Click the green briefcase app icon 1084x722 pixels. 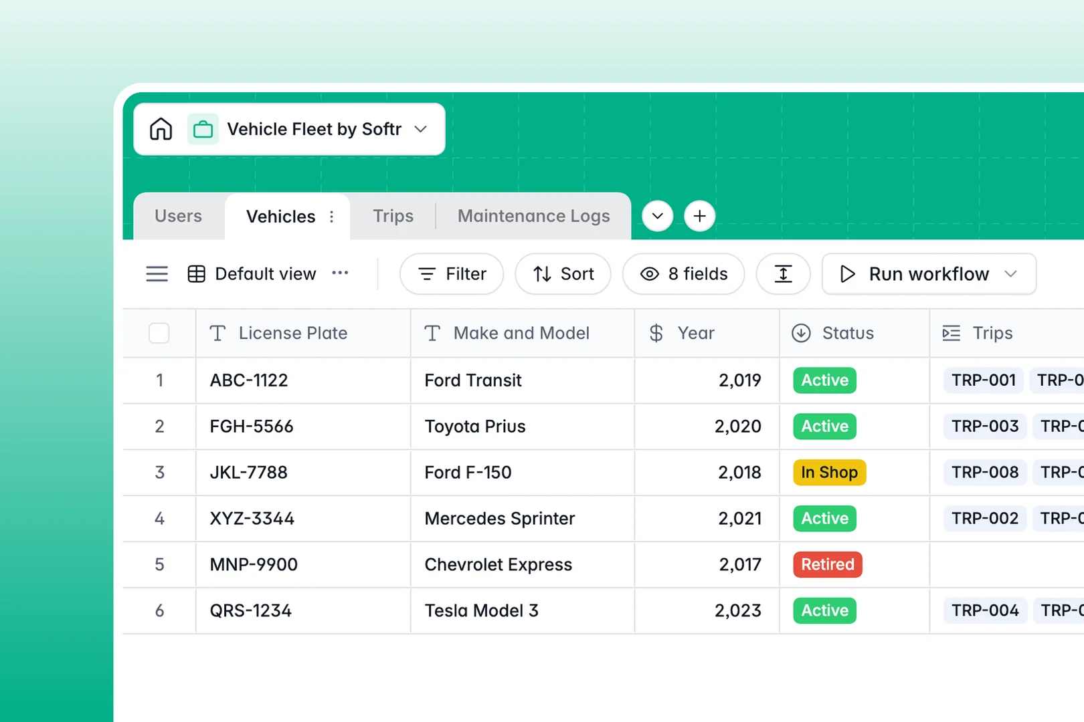(203, 129)
